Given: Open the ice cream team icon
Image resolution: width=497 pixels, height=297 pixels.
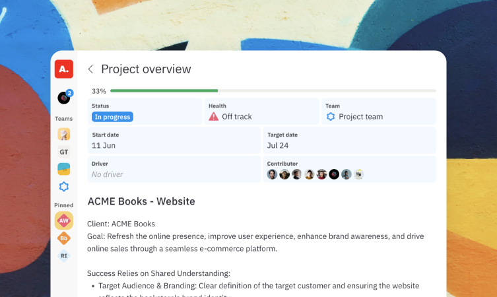Looking at the screenshot, I should (64, 134).
